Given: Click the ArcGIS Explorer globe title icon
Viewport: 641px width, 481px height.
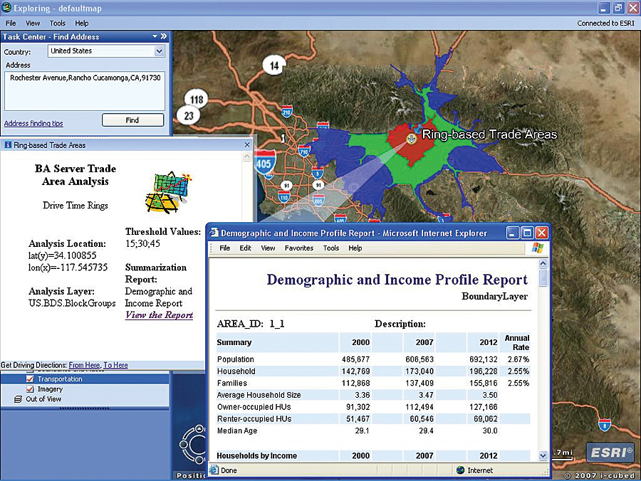Looking at the screenshot, I should tap(6, 7).
